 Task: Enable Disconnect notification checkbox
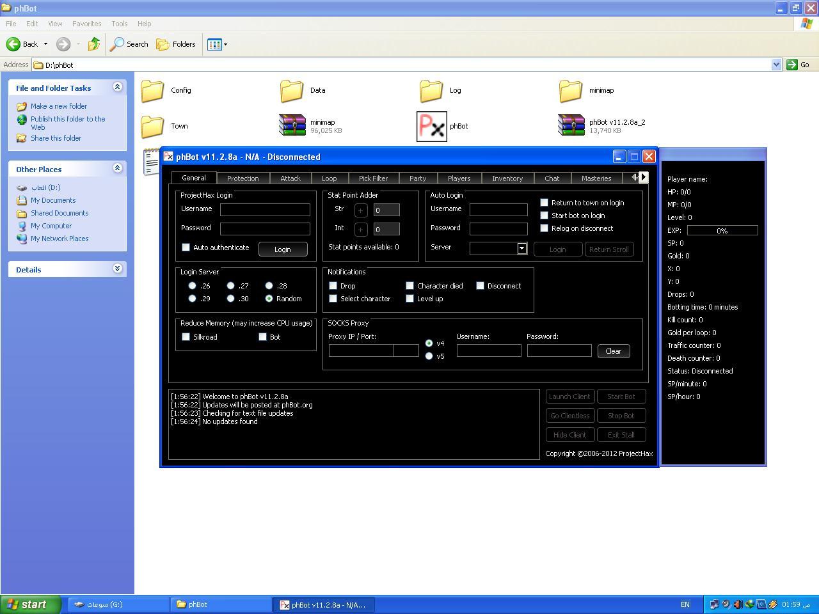tap(481, 286)
